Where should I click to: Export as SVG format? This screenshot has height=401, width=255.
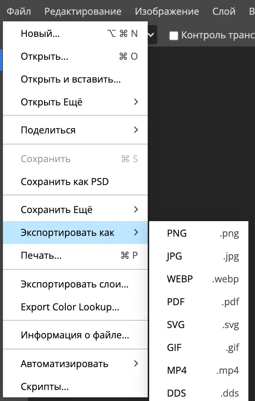[x=199, y=325]
